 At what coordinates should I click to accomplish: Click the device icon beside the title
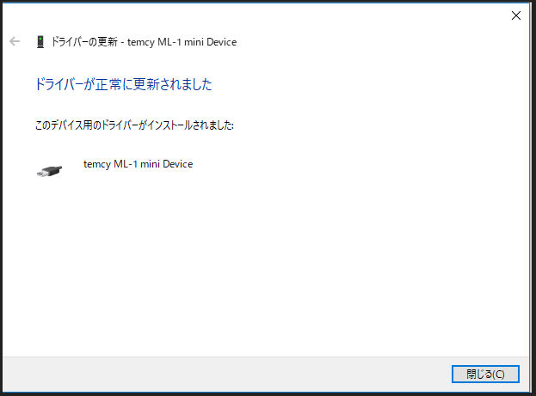pyautogui.click(x=40, y=42)
